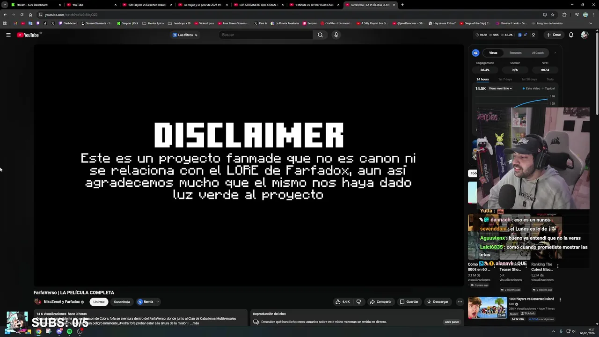Switch to Vistas tab
This screenshot has width=599, height=337.
[493, 53]
